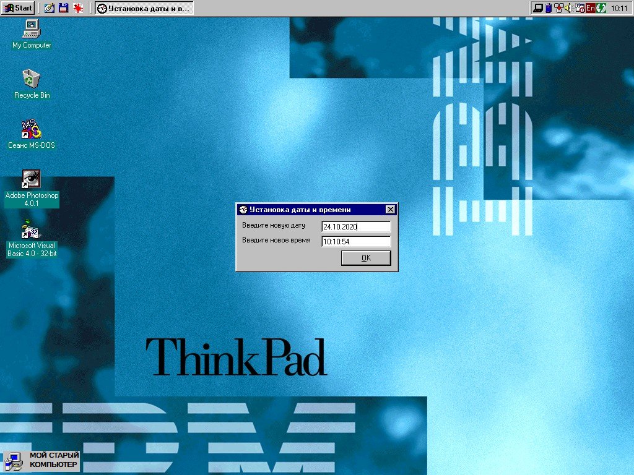This screenshot has height=475, width=634.
Task: Click the taskbar clock showing 10:11
Action: [619, 8]
